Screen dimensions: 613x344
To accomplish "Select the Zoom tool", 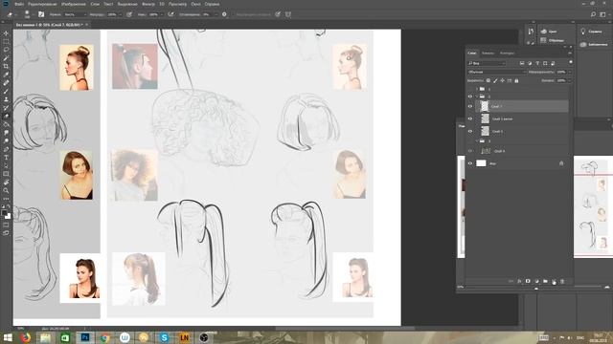I will click(x=6, y=190).
